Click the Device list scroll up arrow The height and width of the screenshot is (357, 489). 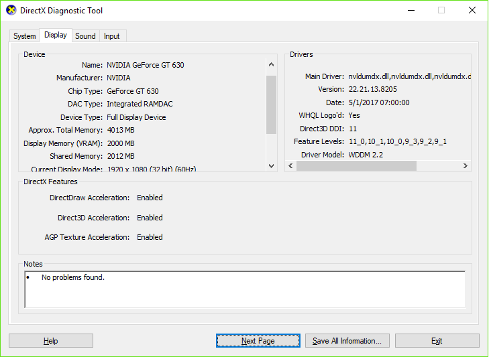[x=271, y=65]
